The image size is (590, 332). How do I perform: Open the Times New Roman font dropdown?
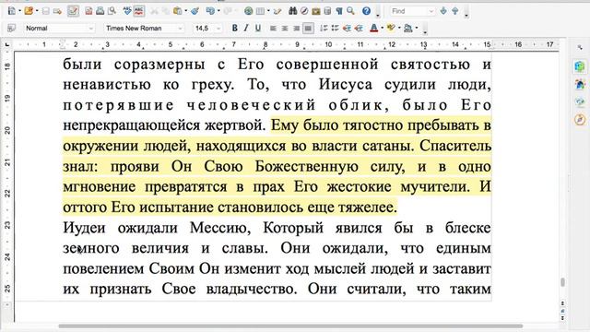(x=181, y=29)
